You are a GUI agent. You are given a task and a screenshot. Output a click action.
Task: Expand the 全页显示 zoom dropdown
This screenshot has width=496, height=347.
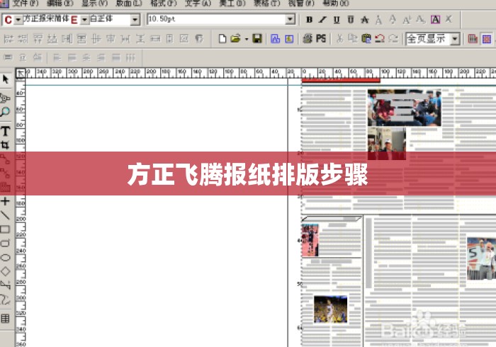coord(455,39)
